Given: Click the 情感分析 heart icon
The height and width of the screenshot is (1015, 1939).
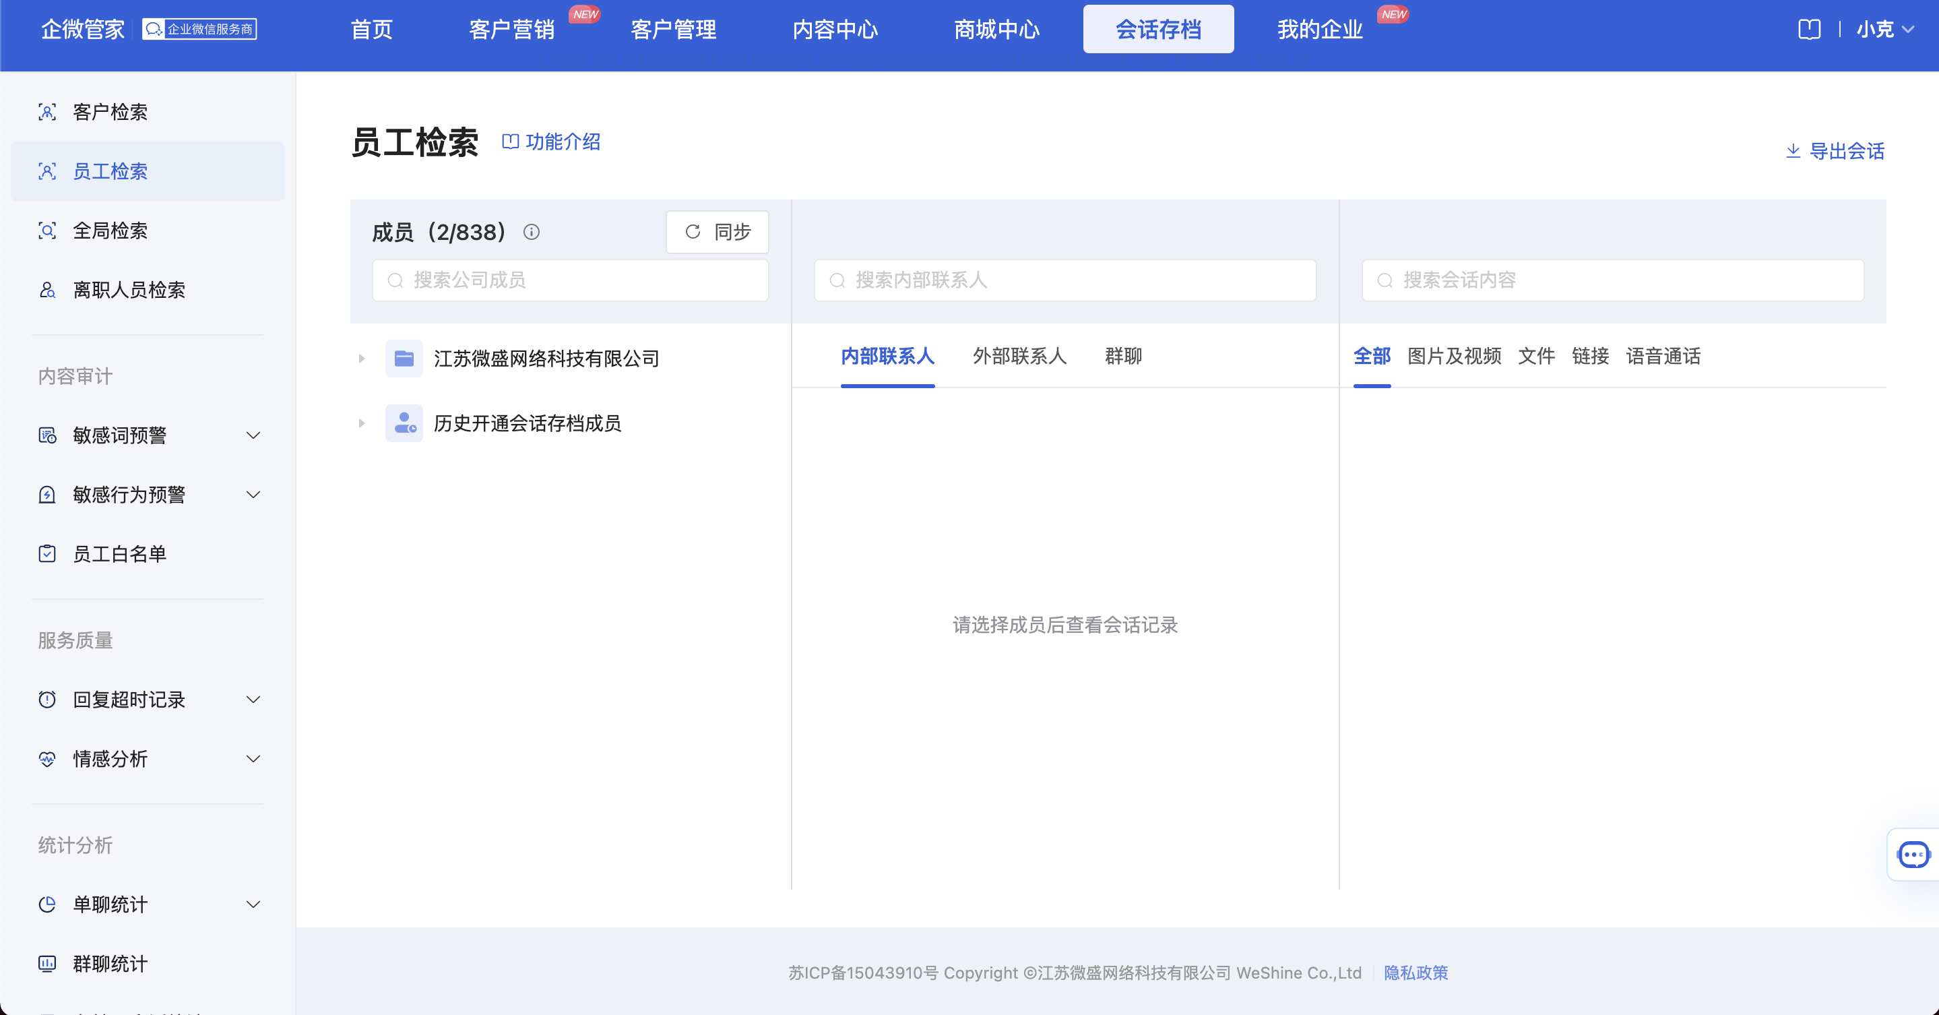Looking at the screenshot, I should 47,759.
